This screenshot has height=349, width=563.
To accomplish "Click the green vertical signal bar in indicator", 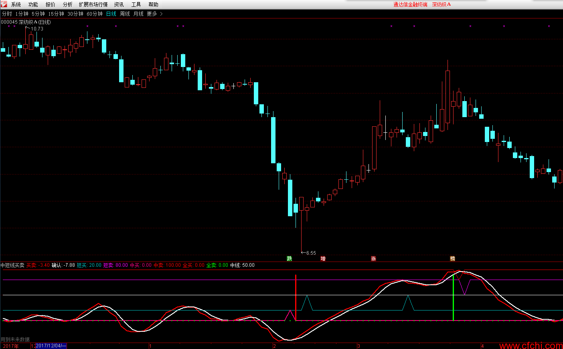I will (453, 298).
